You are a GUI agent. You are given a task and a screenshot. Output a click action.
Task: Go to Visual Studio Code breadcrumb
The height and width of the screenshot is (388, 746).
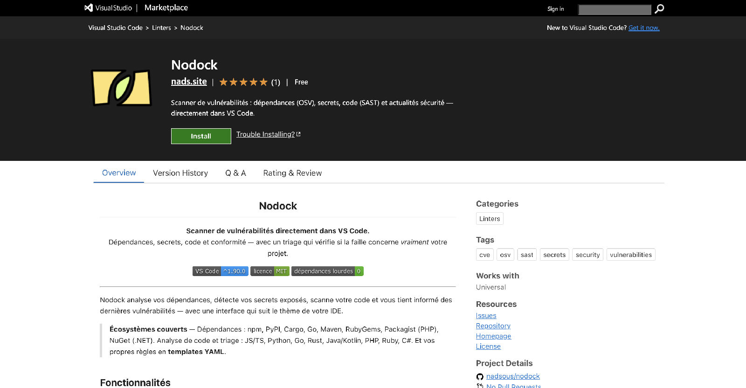click(115, 28)
